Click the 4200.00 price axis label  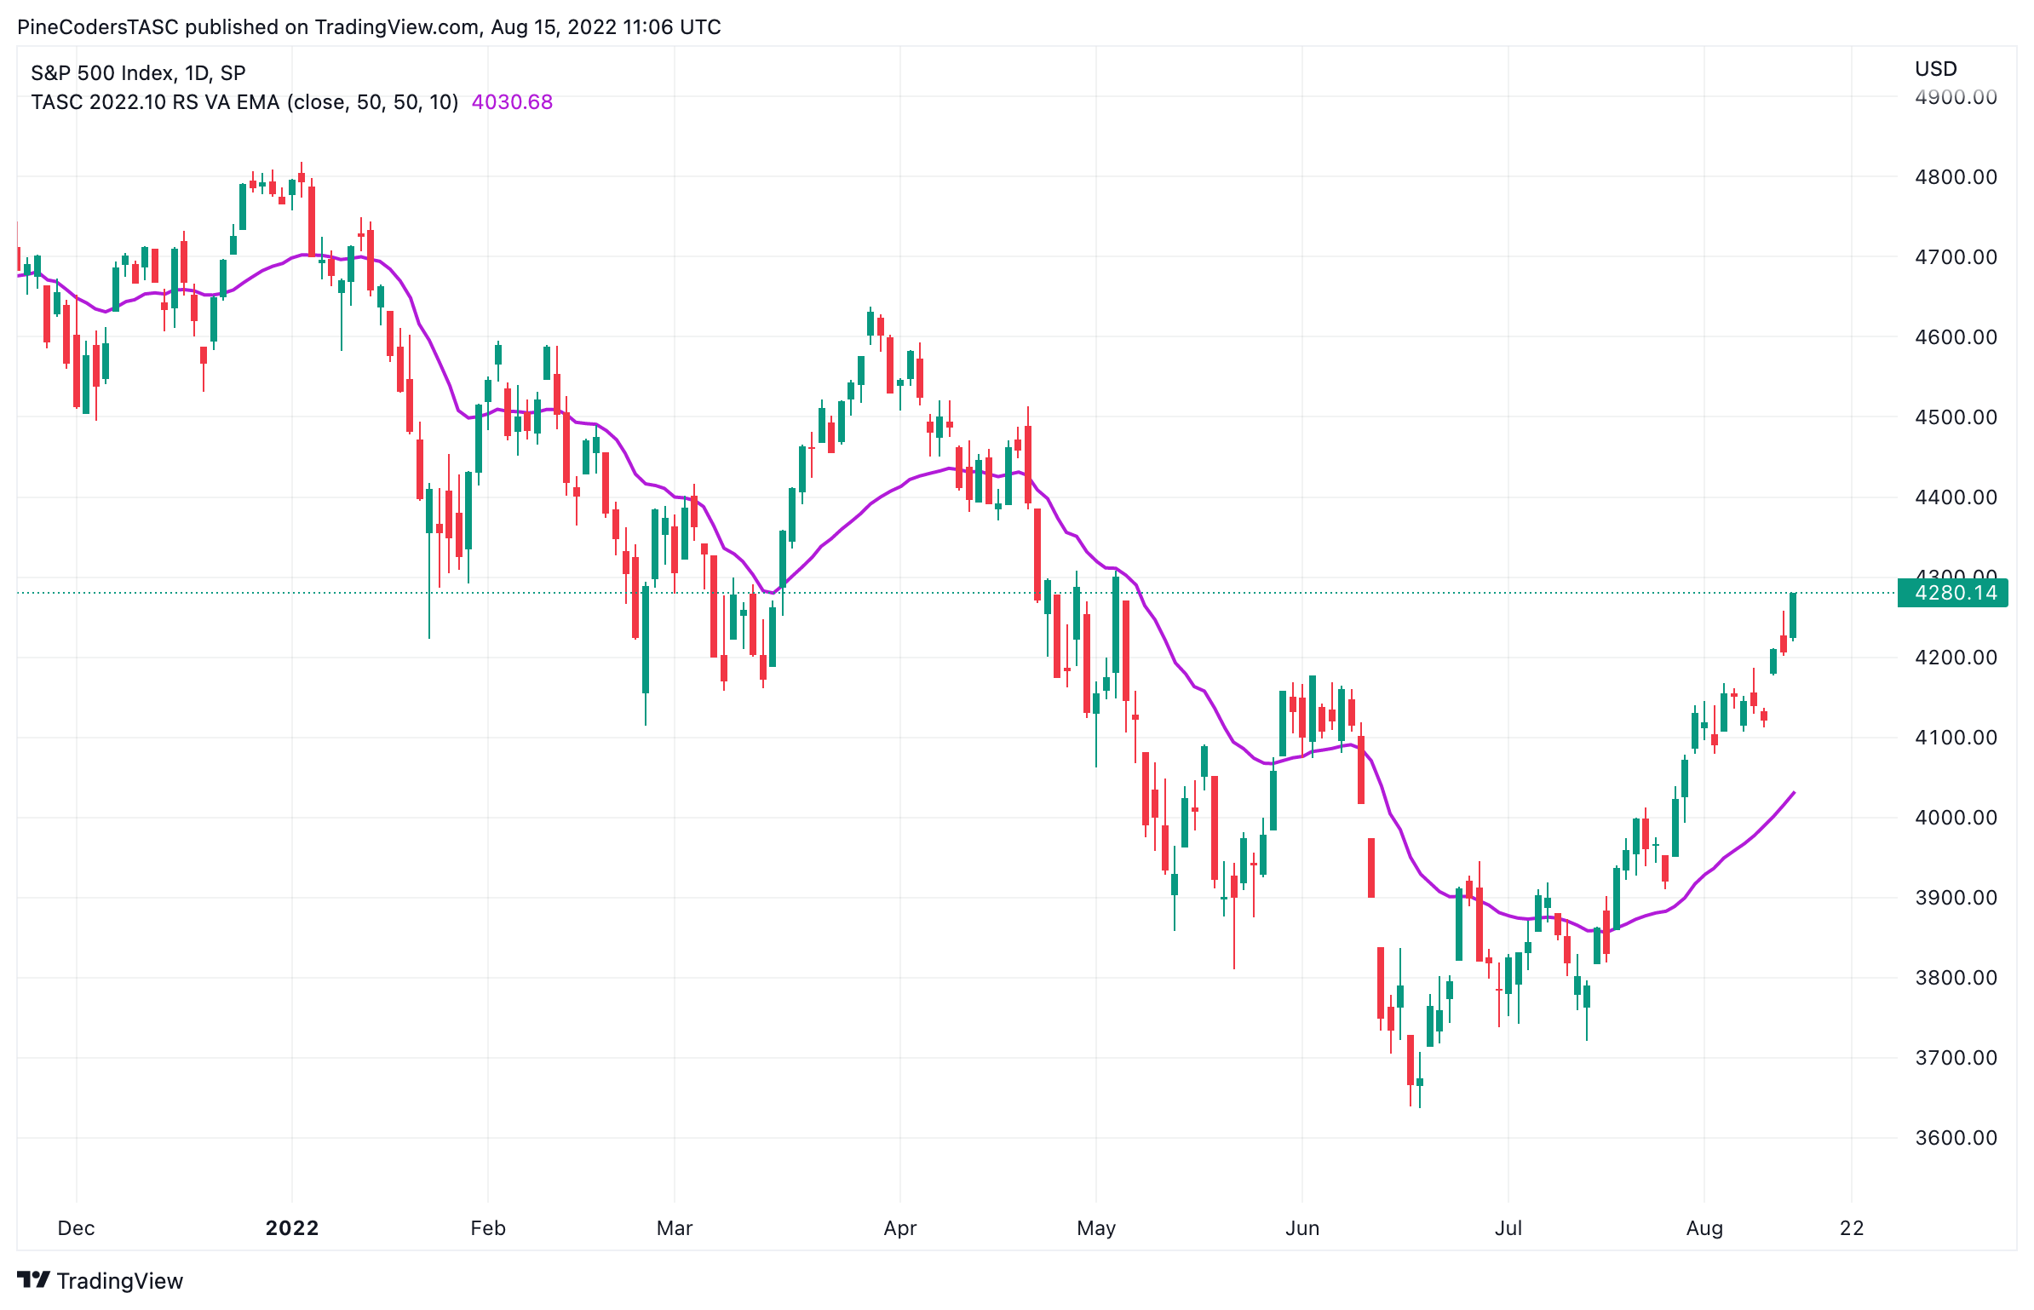tap(1956, 658)
